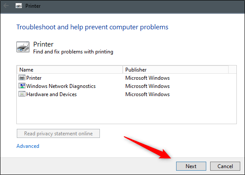Click the back arrow in title bar
The height and width of the screenshot is (175, 245).
[x=6, y=6]
